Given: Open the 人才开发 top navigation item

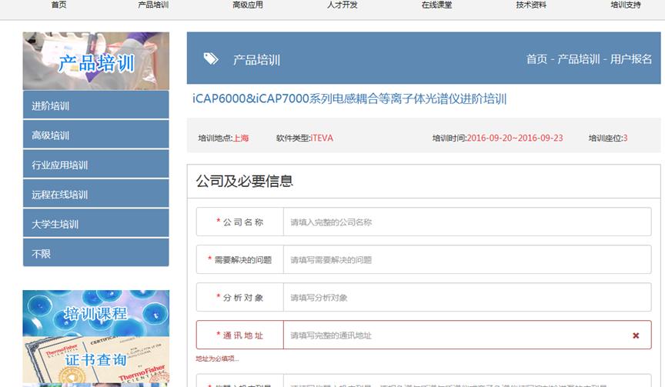Looking at the screenshot, I should [x=343, y=5].
